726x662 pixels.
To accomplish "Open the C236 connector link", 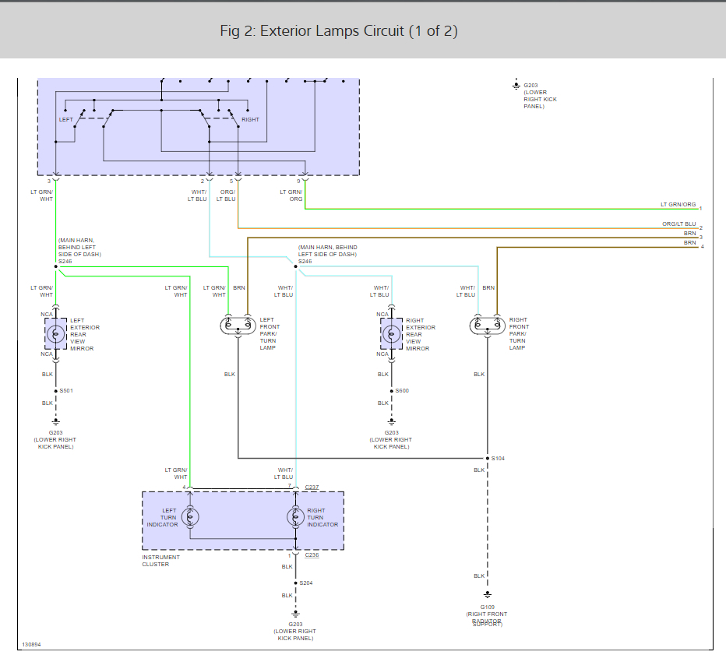I will click(x=312, y=555).
